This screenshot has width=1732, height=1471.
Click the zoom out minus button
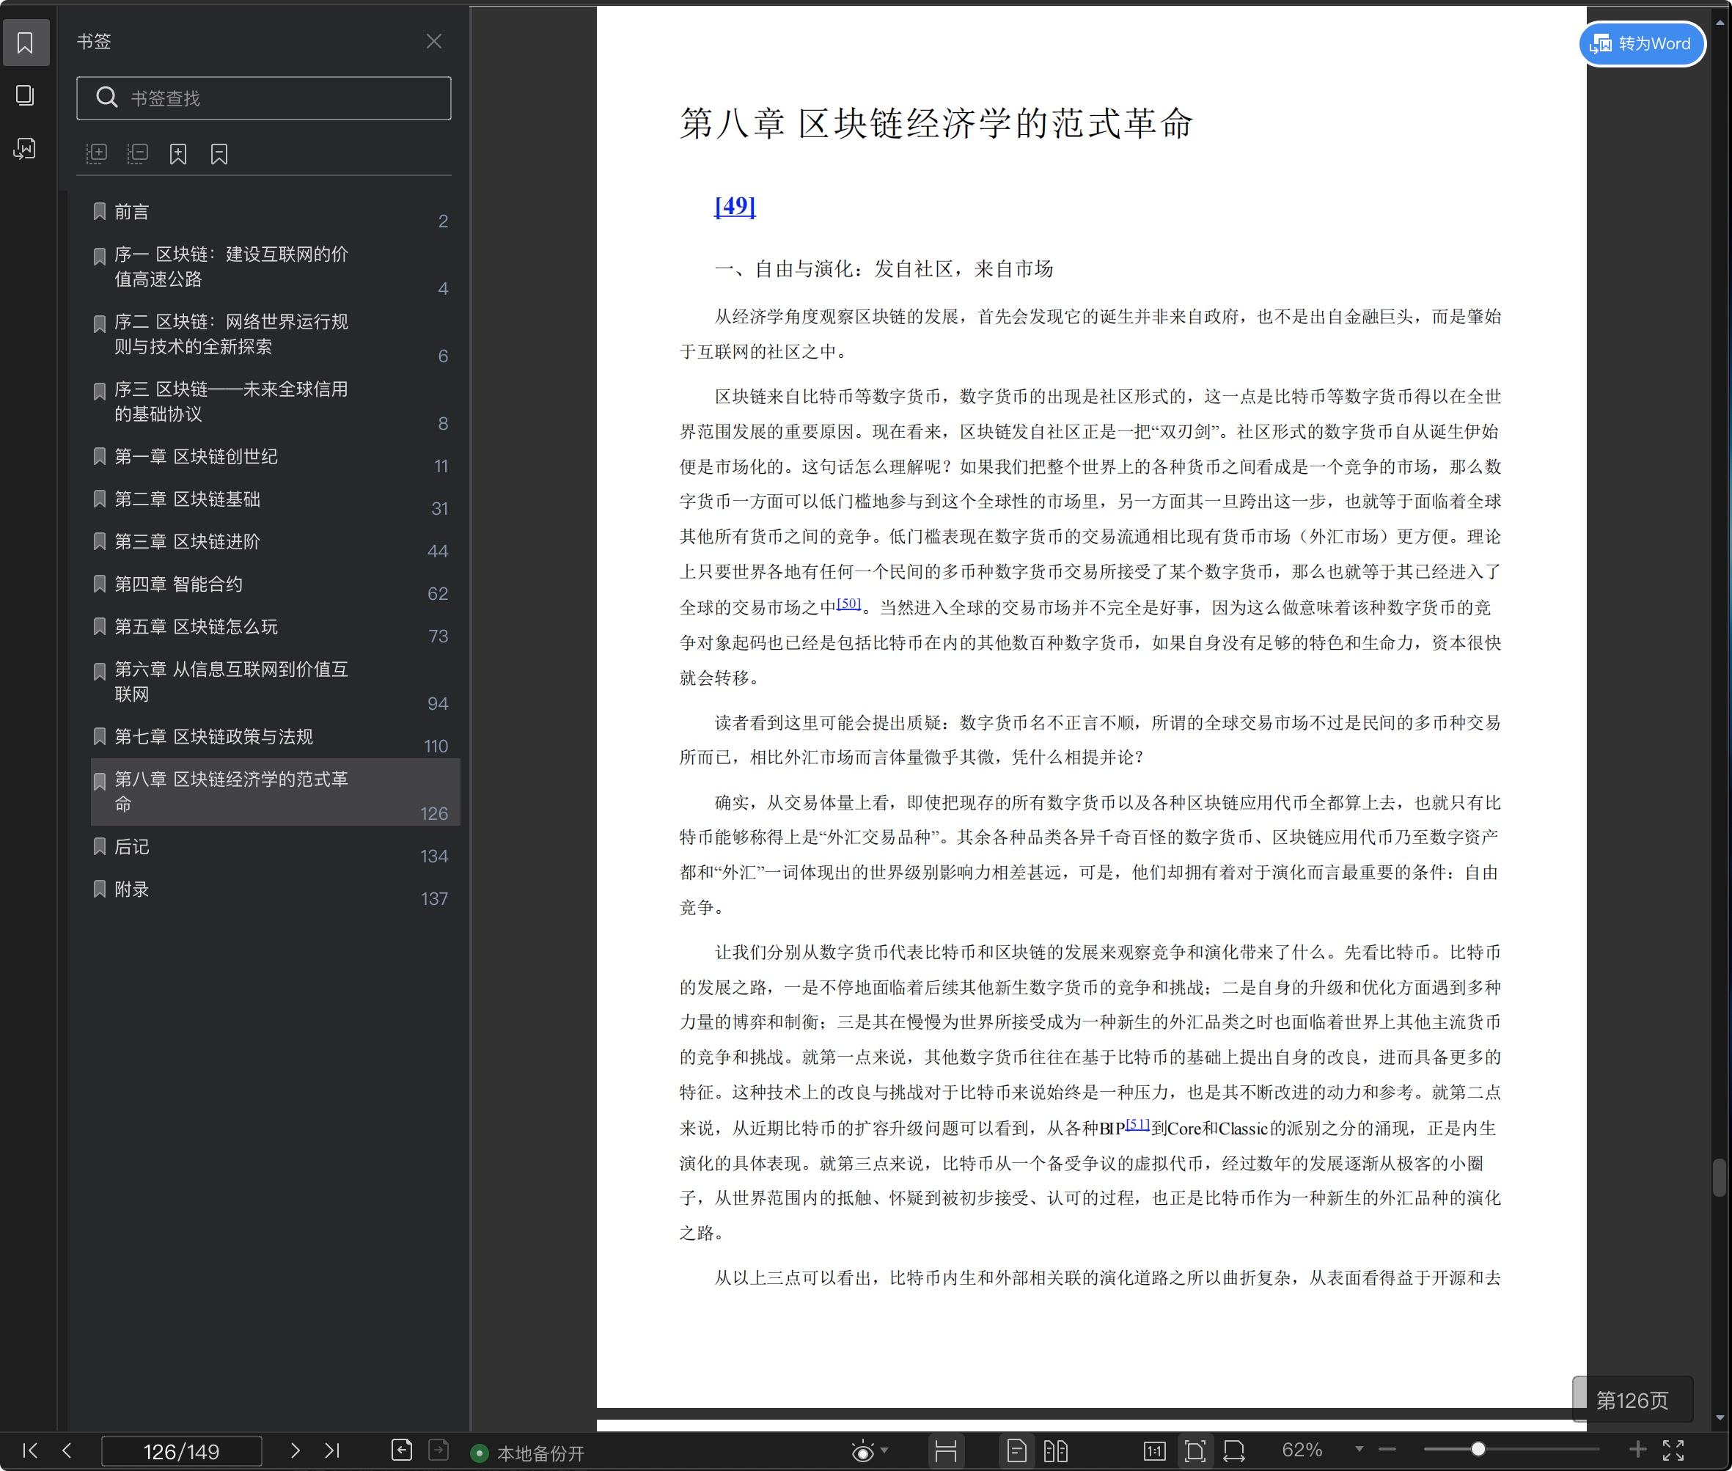pyautogui.click(x=1387, y=1450)
